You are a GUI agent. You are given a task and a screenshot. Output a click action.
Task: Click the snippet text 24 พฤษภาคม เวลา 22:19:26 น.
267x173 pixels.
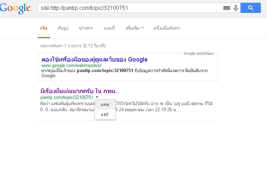click(x=148, y=110)
